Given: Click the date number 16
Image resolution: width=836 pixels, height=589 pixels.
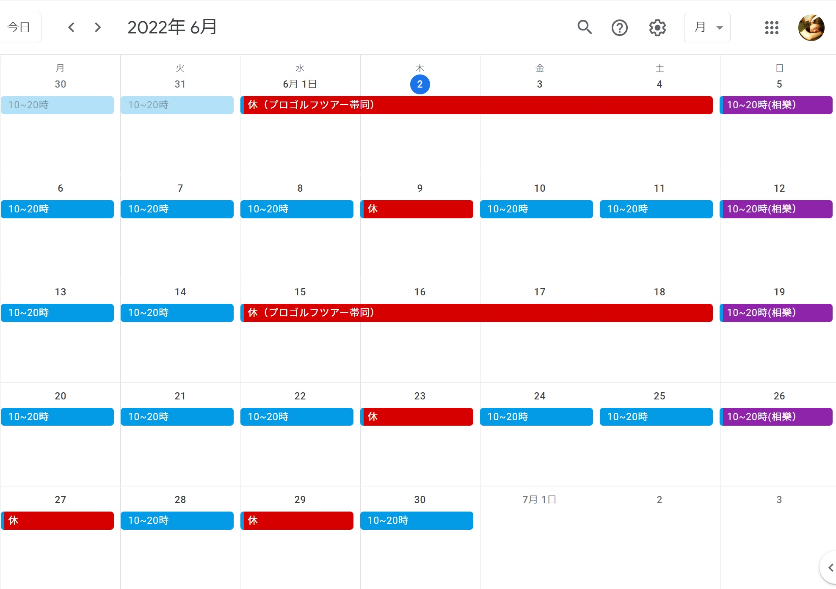Looking at the screenshot, I should (x=420, y=292).
